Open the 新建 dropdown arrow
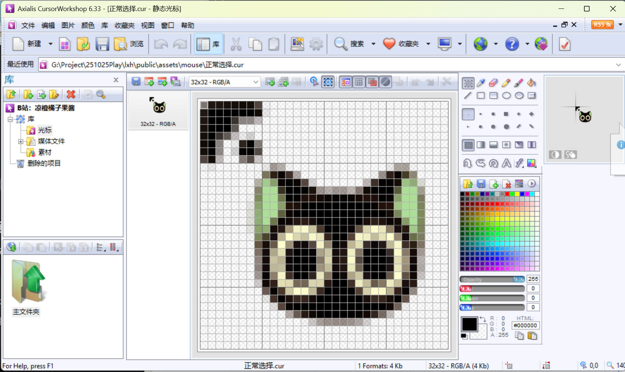Screen dimensions: 625x372 (50, 44)
